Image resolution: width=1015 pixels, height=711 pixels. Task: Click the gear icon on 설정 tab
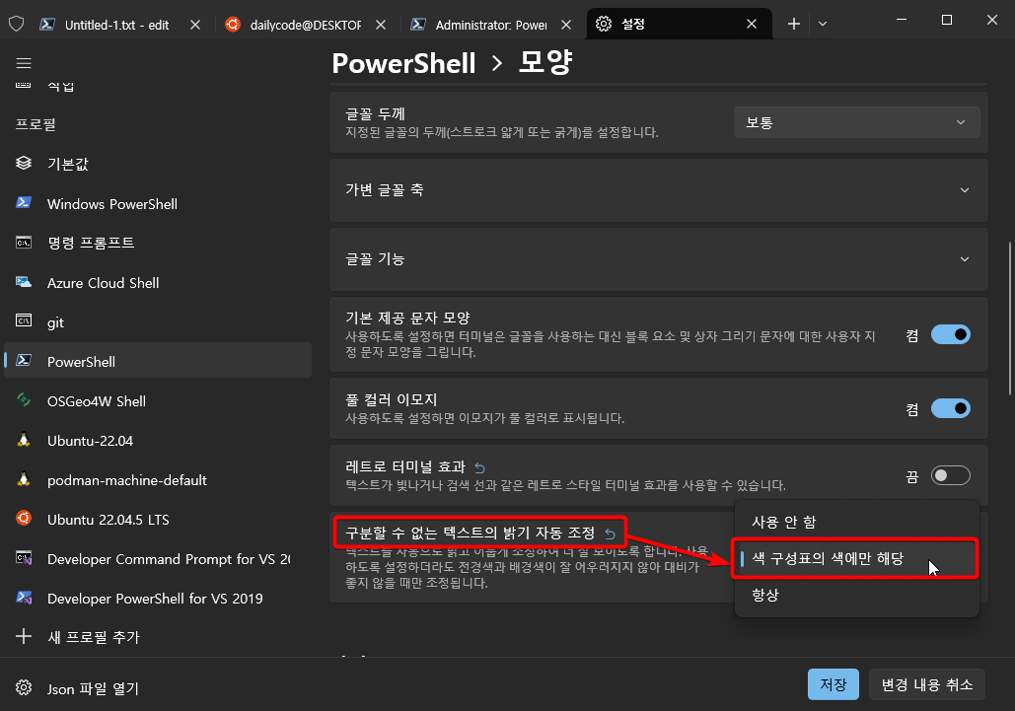tap(604, 24)
